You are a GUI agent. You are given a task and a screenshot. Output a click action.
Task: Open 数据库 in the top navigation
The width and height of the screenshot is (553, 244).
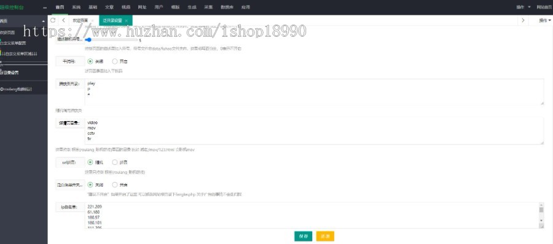[227, 7]
